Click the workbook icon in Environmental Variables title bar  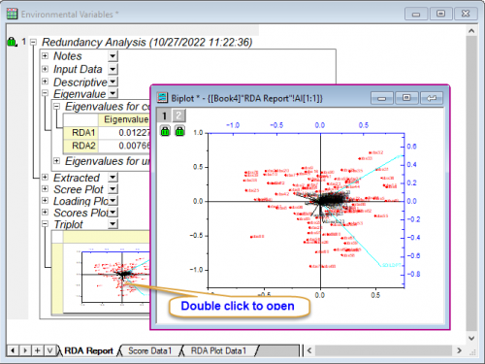tap(12, 14)
